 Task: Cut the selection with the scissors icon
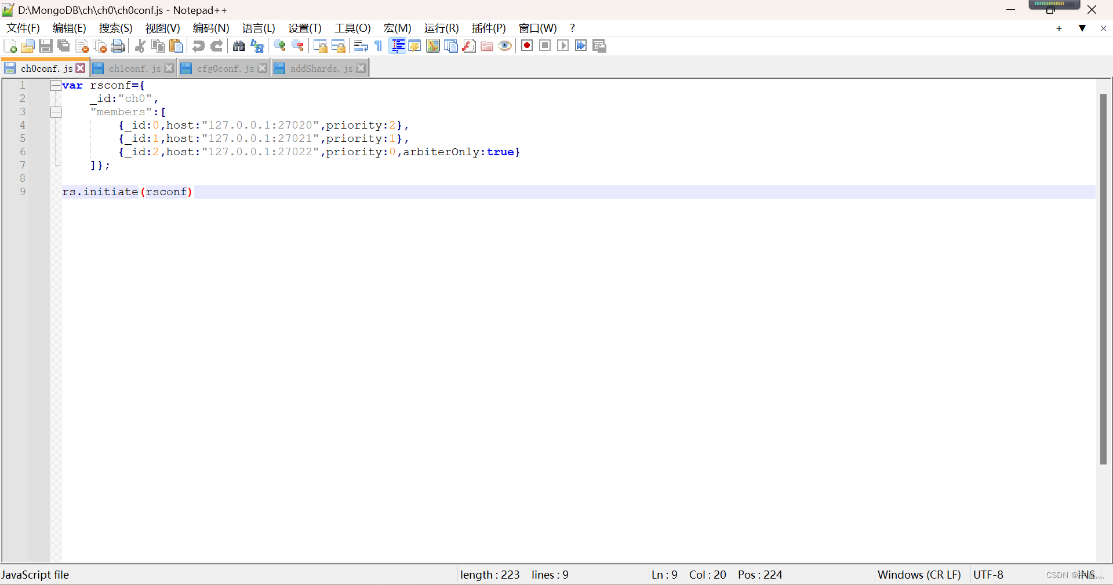coord(140,46)
